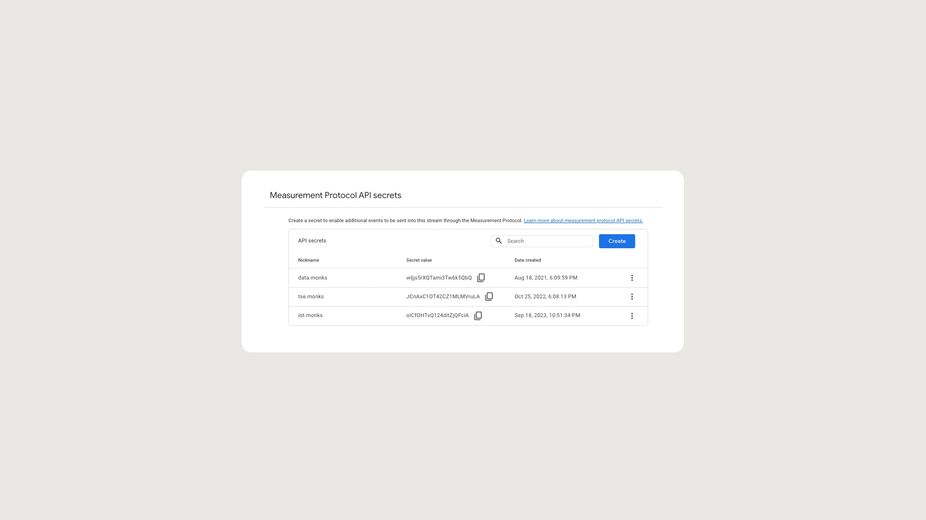This screenshot has height=520, width=926.
Task: Click the Secret value column header
Action: point(419,260)
